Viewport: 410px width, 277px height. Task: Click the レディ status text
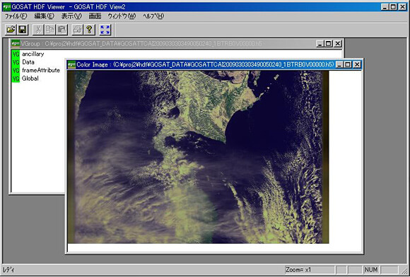point(8,270)
